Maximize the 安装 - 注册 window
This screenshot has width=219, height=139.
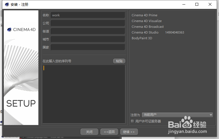[x=197, y=5]
